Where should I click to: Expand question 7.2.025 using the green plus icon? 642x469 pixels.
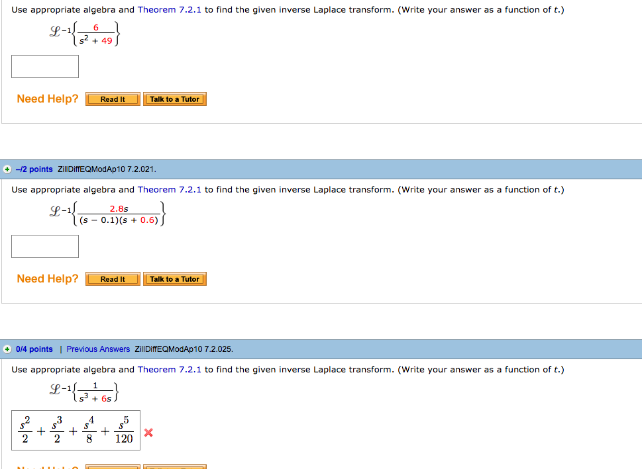pos(6,349)
